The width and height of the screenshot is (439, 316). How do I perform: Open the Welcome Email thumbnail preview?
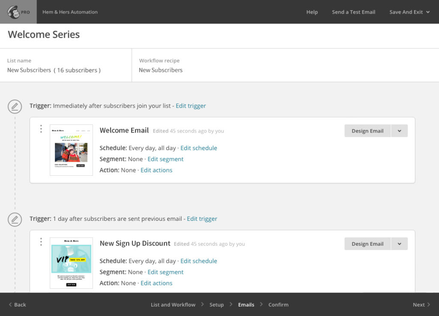point(71,150)
